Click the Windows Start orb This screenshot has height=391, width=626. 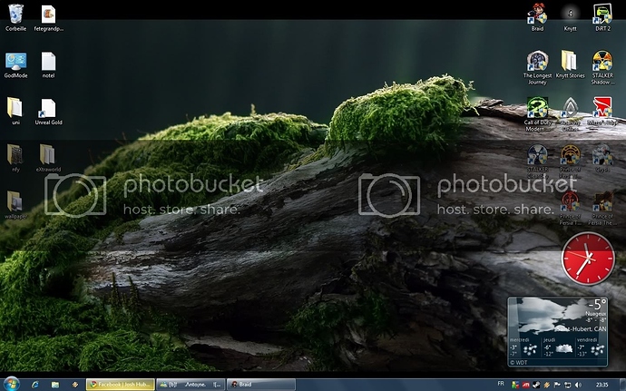(x=11, y=384)
